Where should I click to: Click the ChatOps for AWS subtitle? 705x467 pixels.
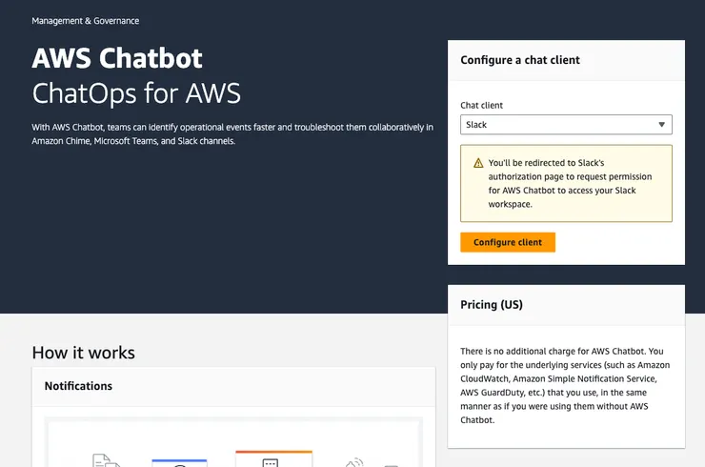(136, 93)
